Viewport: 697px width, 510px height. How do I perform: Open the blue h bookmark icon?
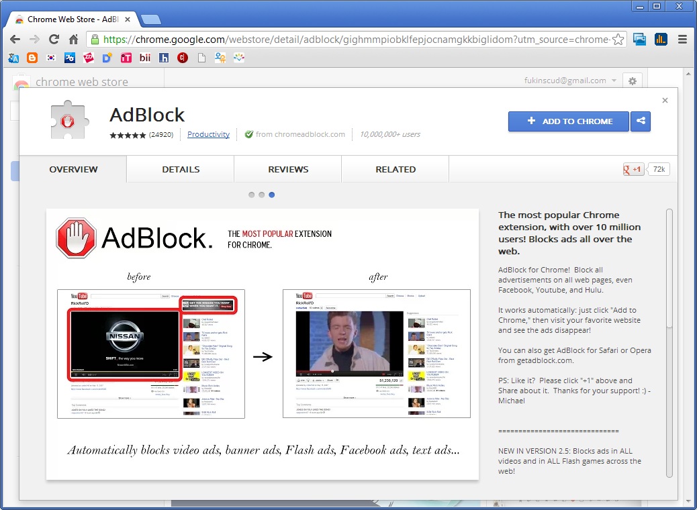(x=164, y=58)
